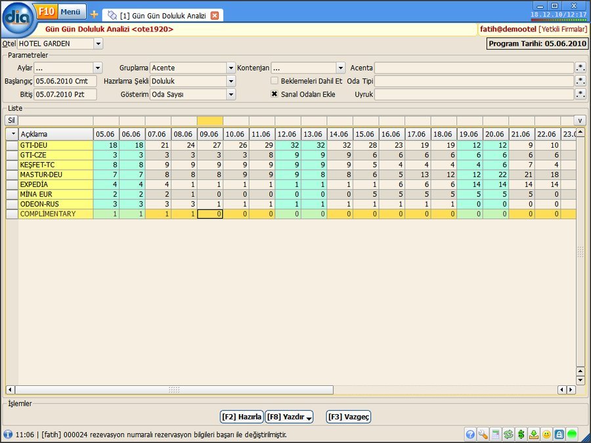Screen dimensions: 591x443
Task: Select the MİNA EUR row
Action: [291, 194]
